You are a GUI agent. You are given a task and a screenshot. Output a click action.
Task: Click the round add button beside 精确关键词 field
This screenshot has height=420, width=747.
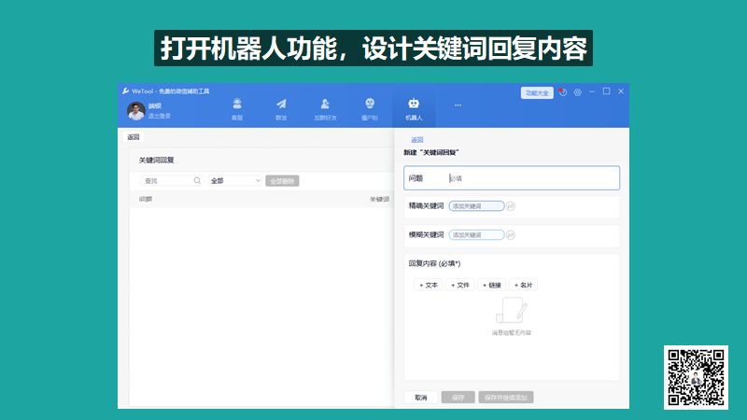click(511, 206)
